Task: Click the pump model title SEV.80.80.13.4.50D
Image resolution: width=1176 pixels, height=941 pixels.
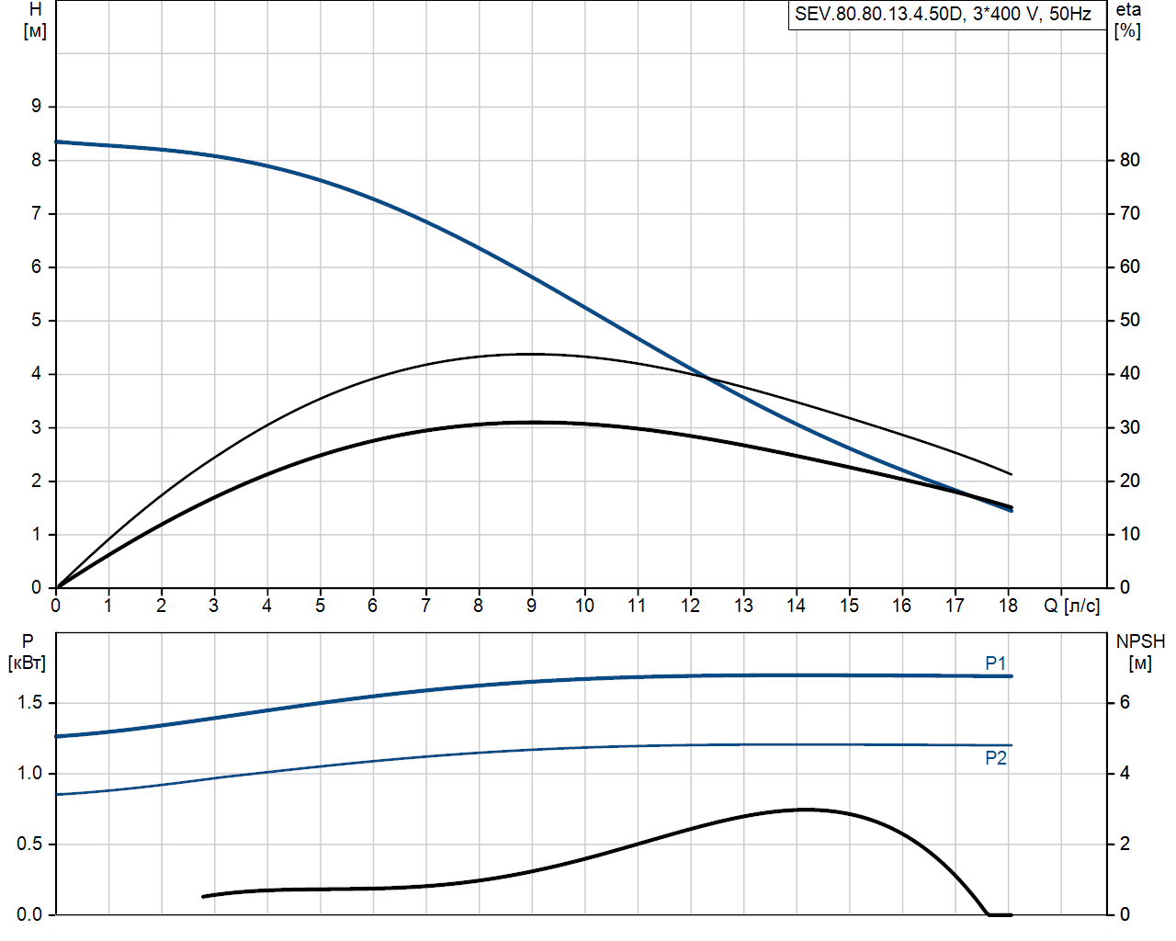Action: tap(943, 15)
